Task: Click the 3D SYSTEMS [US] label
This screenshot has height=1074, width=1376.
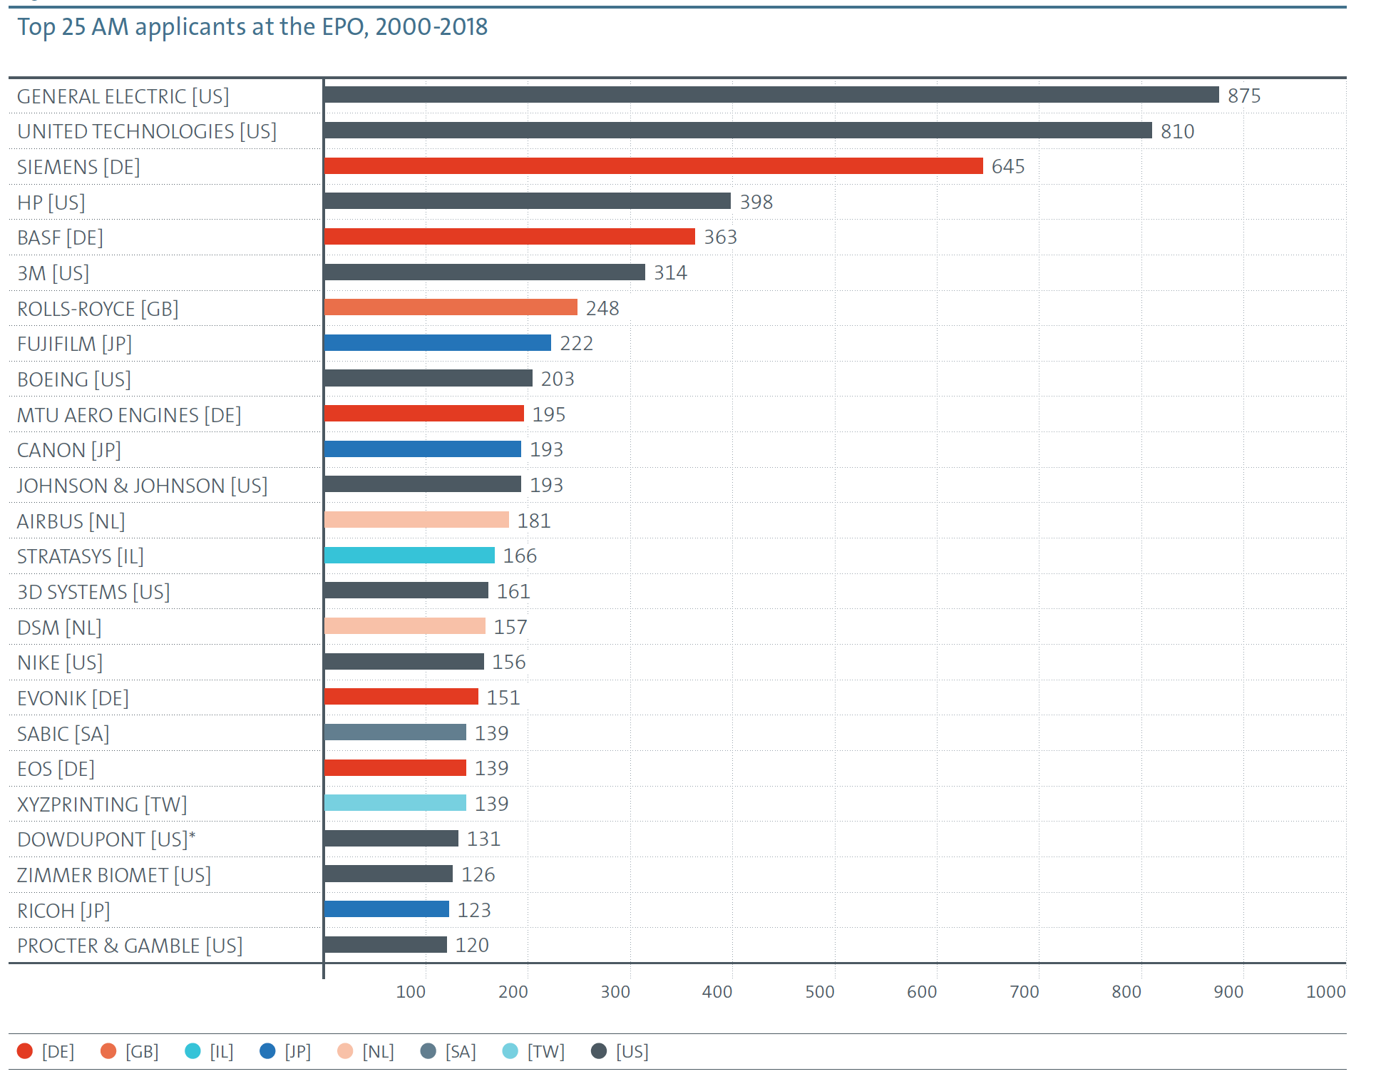Action: click(93, 592)
